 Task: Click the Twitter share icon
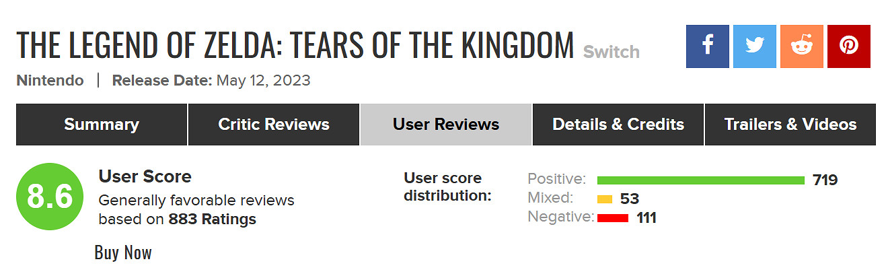coord(755,46)
